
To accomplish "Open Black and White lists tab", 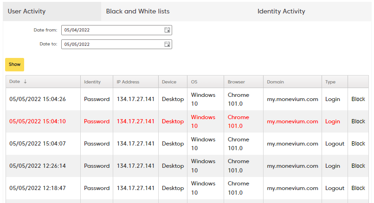I will pos(138,12).
